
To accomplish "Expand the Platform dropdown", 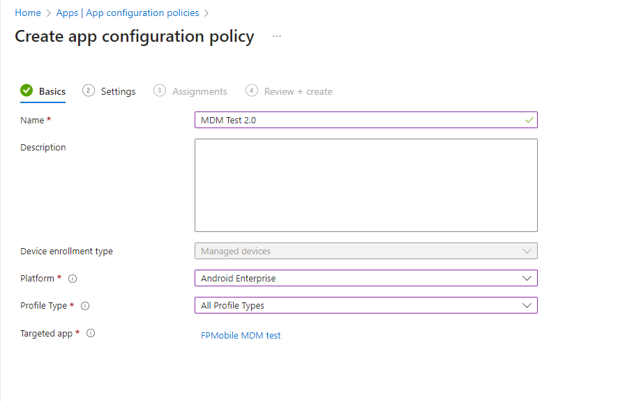I will (365, 278).
